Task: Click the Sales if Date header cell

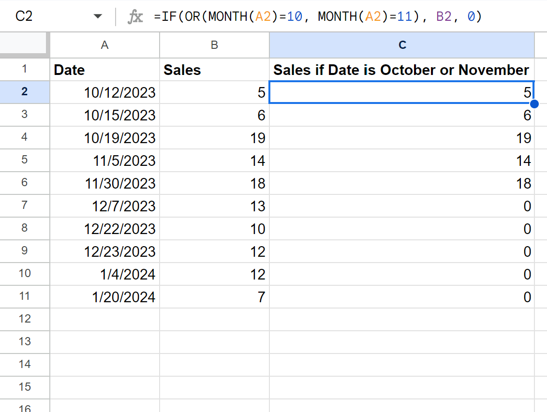Action: coord(402,70)
